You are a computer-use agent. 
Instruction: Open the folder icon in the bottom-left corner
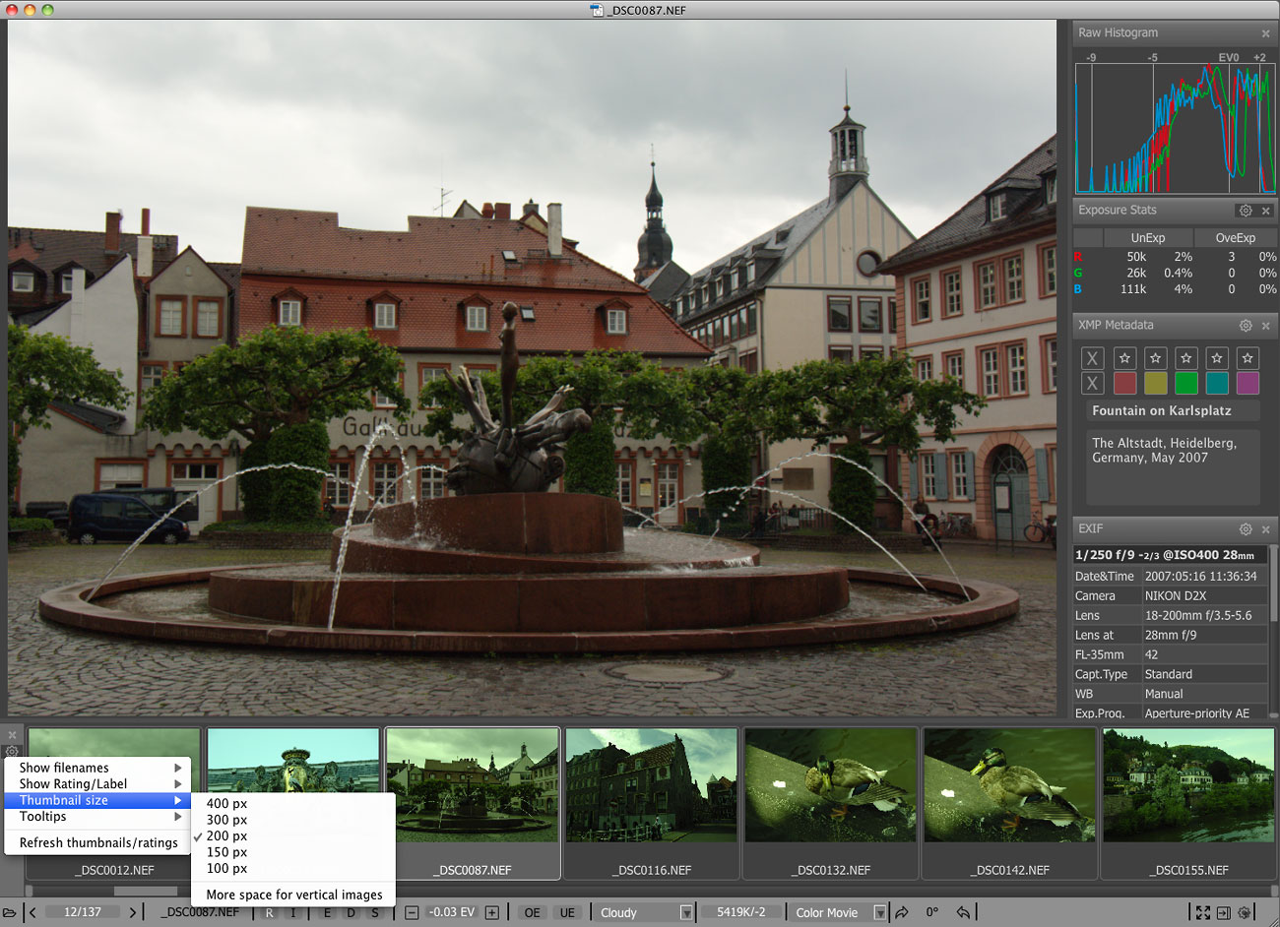pyautogui.click(x=10, y=912)
